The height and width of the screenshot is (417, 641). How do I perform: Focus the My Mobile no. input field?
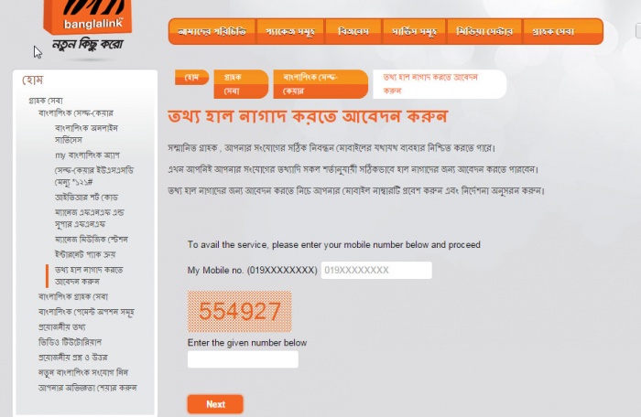376,270
